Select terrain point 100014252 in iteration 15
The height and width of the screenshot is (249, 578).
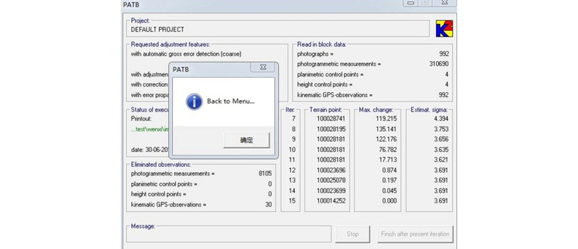(331, 201)
